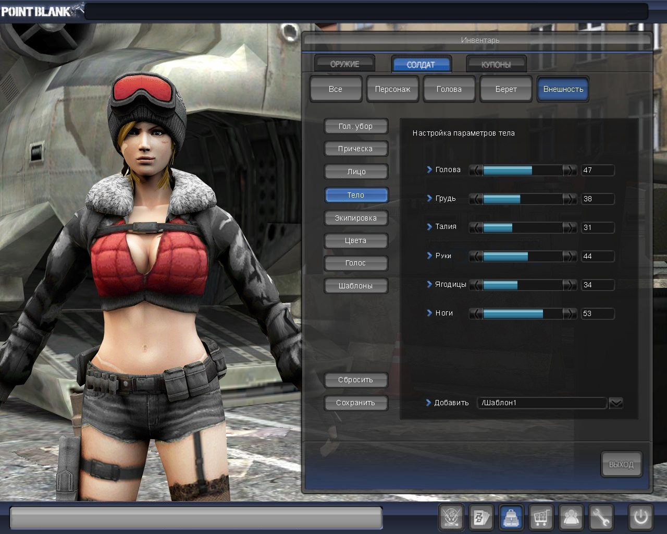This screenshot has height=534, width=667.
Task: Click the Талия slider track
Action: [523, 227]
